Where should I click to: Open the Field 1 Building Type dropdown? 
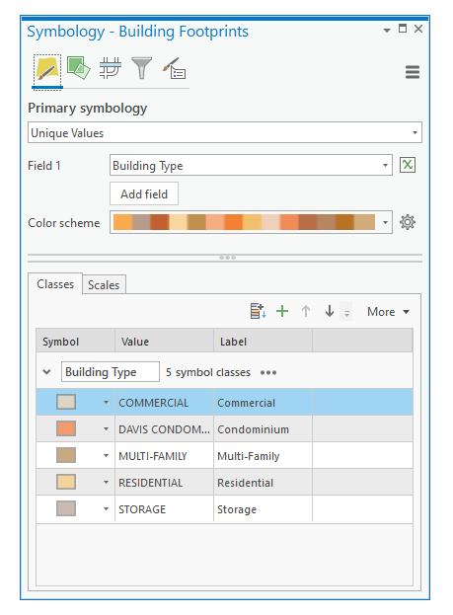coord(251,165)
